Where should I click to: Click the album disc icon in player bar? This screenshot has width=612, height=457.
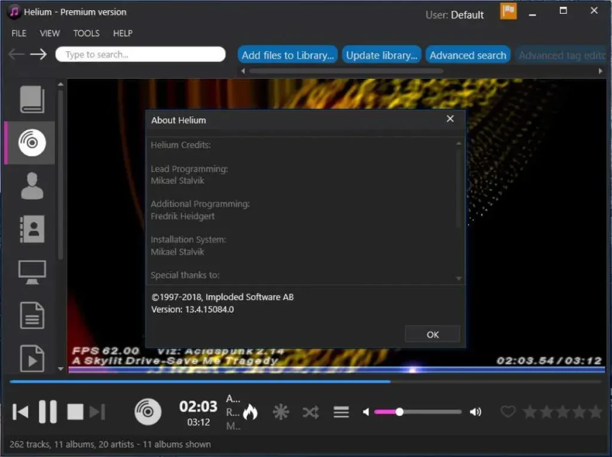148,412
